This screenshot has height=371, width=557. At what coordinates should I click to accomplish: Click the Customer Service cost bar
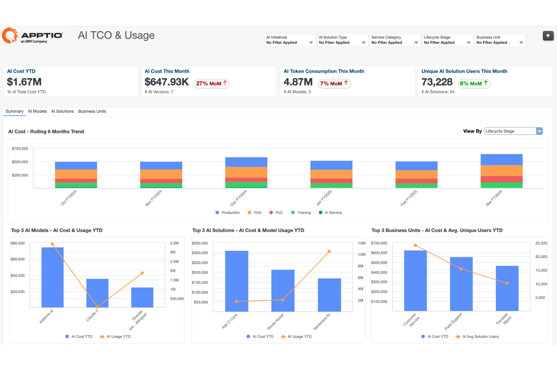[415, 280]
